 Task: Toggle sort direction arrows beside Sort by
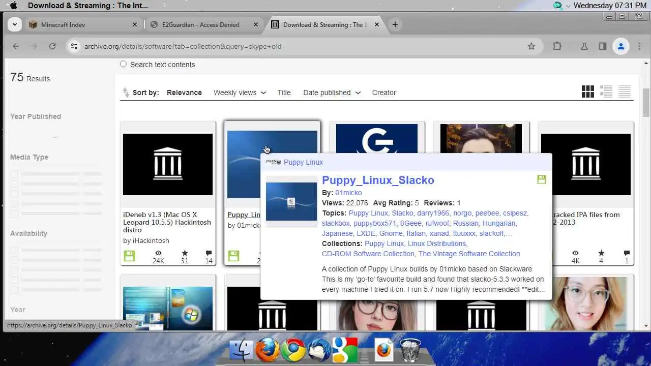(126, 93)
